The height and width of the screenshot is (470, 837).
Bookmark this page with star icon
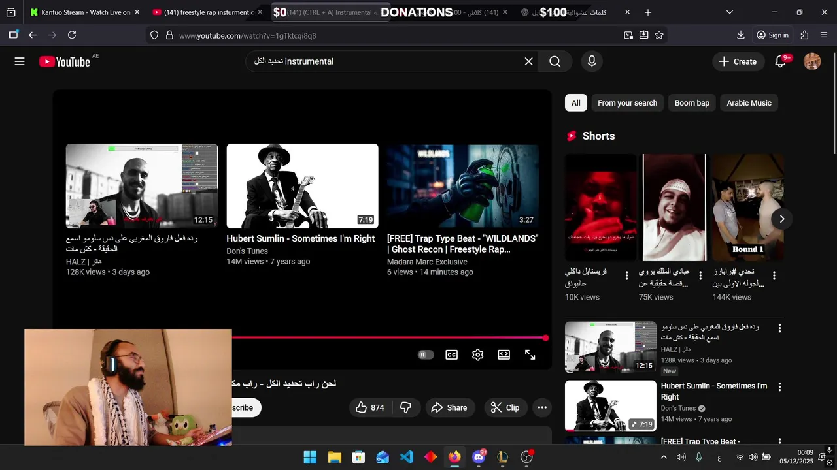(659, 35)
